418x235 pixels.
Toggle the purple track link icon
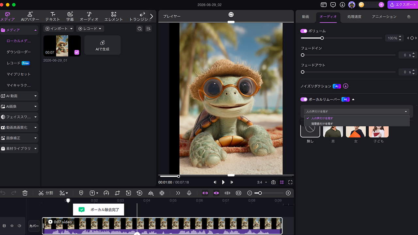(x=205, y=193)
